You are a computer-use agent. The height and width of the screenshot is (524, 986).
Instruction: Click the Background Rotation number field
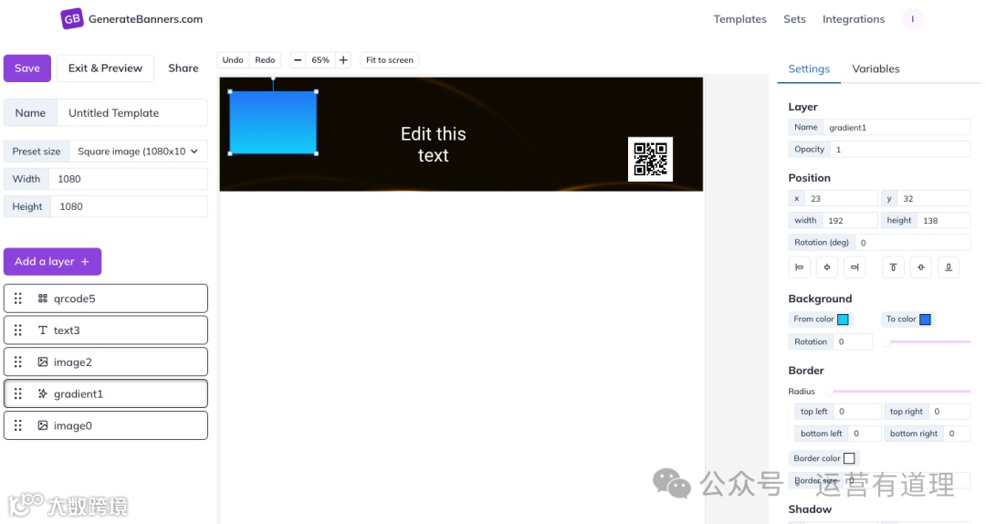[x=852, y=342]
